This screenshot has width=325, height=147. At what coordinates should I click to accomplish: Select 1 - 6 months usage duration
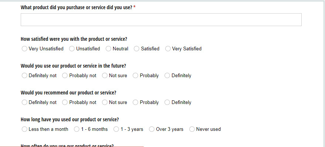tap(77, 129)
